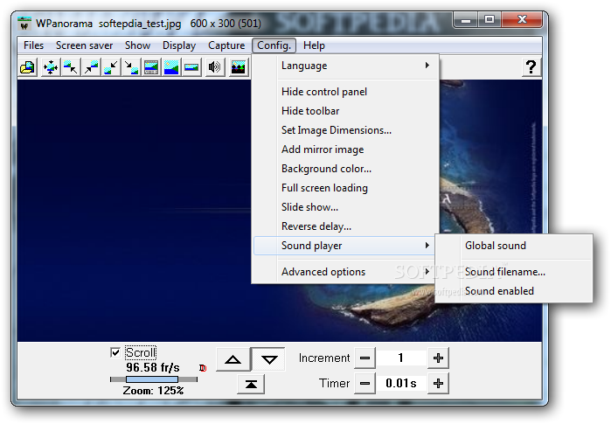Open Background color... dialog

(345, 169)
